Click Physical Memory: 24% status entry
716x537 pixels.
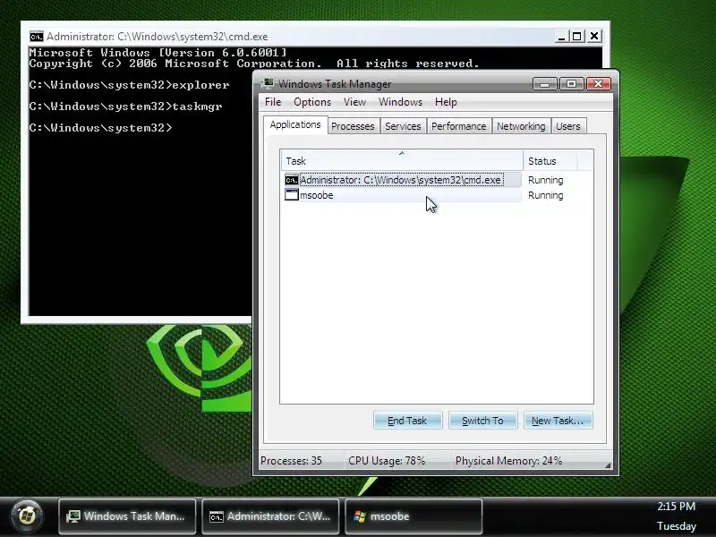click(508, 461)
